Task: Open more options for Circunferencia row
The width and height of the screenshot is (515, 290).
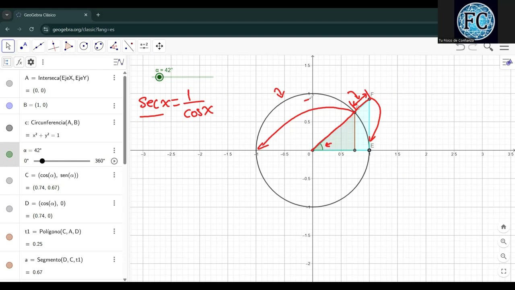Action: pyautogui.click(x=114, y=122)
